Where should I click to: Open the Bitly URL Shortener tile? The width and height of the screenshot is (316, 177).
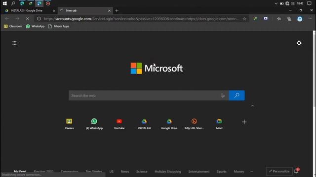tap(194, 124)
